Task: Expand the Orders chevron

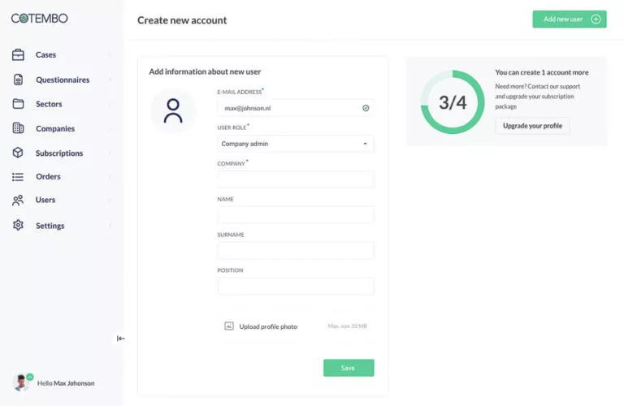Action: [110, 176]
